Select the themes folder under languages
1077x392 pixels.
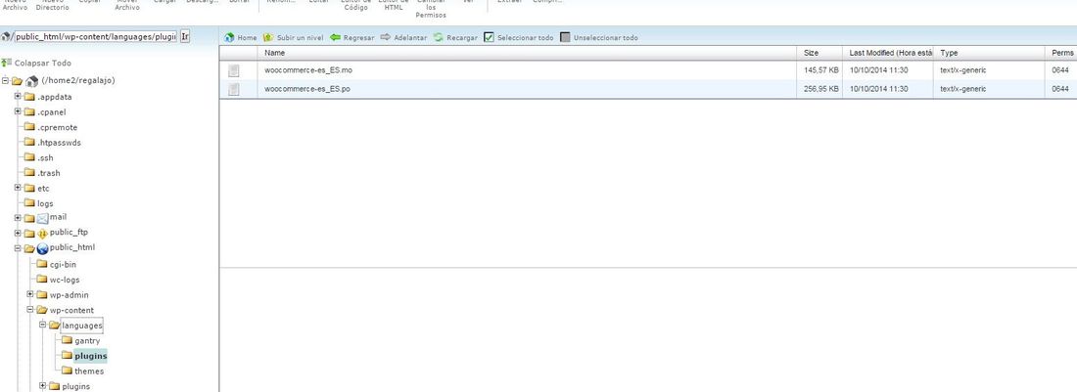[x=89, y=370]
